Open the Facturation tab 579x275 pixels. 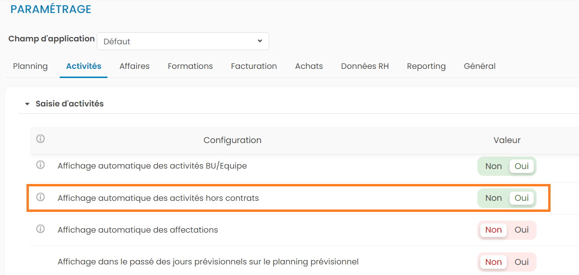coord(254,66)
